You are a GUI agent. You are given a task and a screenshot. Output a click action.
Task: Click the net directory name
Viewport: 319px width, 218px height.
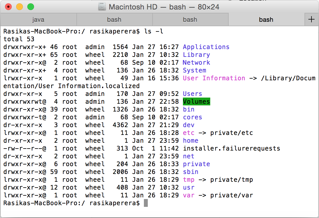tap(188, 156)
